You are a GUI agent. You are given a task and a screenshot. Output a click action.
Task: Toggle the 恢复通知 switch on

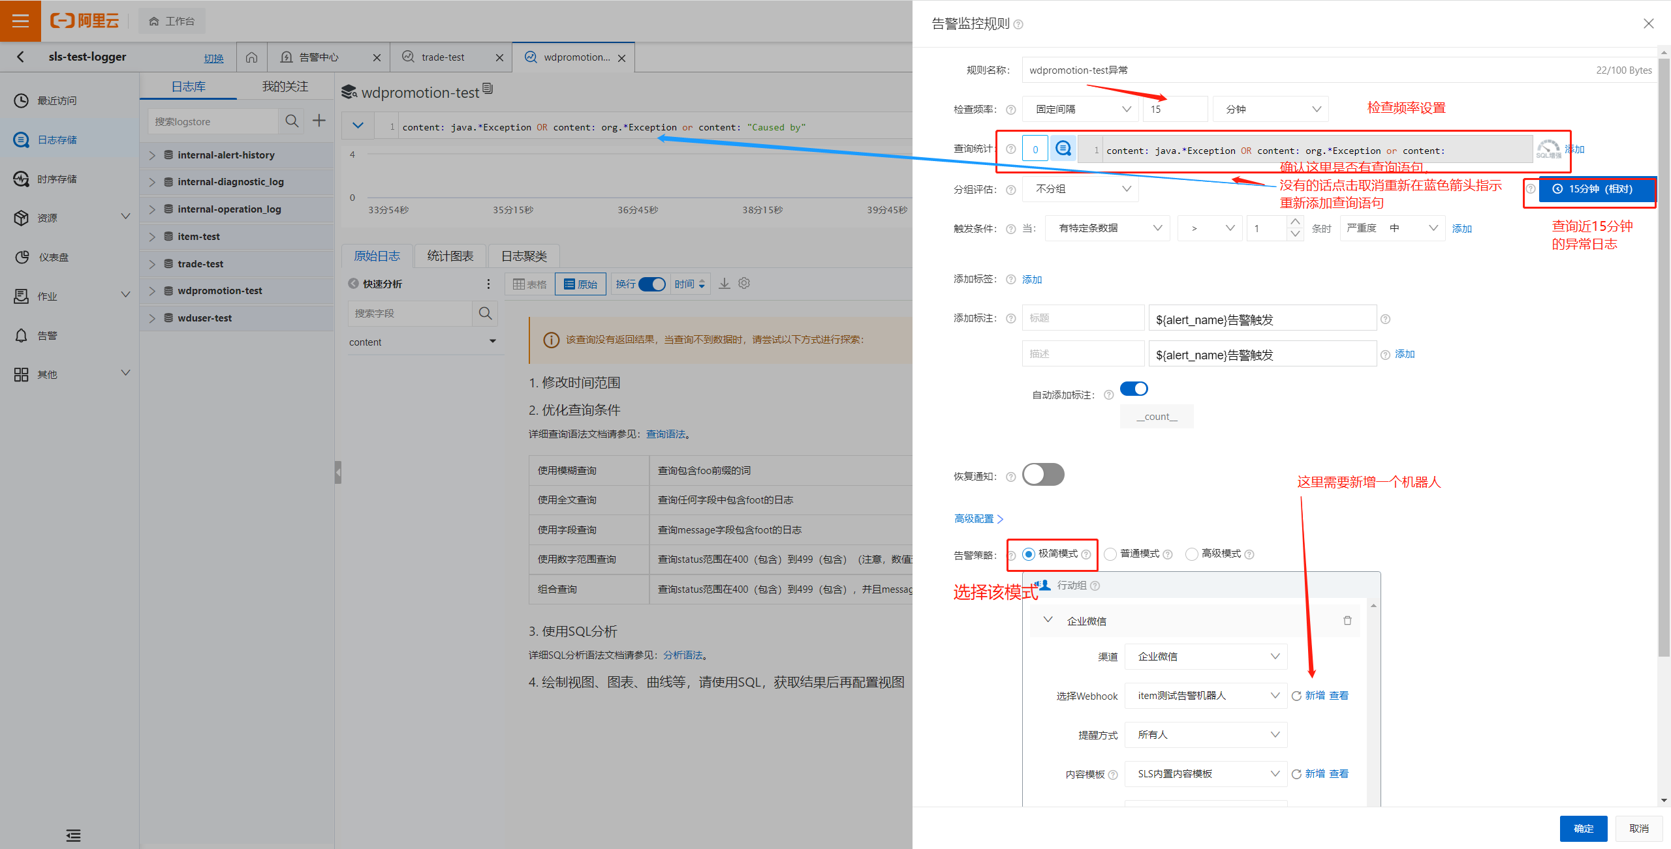[x=1043, y=475]
